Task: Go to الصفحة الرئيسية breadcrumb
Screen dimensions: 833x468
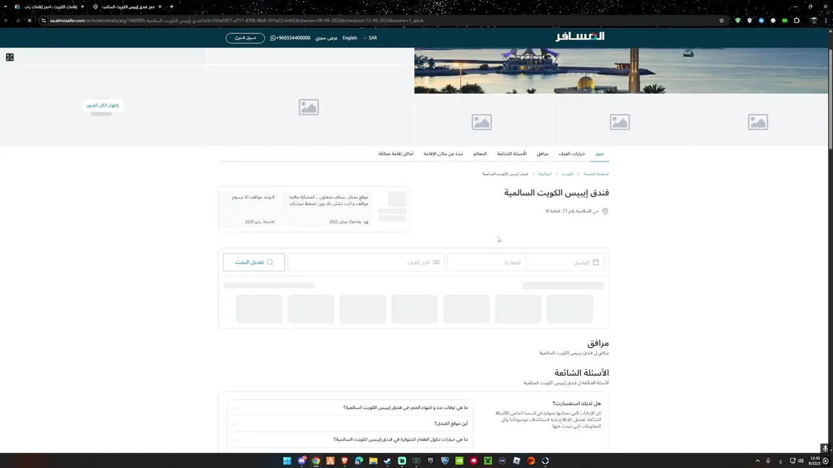Action: point(596,174)
